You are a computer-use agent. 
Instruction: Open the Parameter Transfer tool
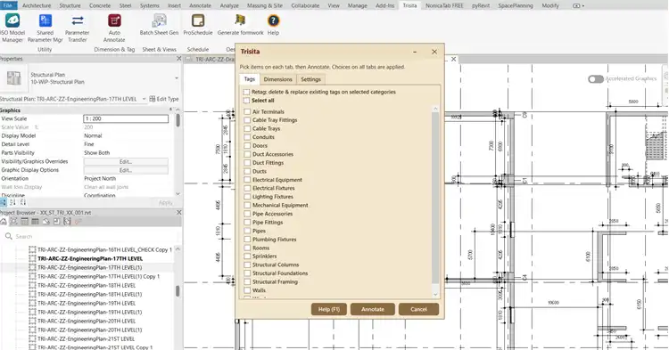point(78,20)
